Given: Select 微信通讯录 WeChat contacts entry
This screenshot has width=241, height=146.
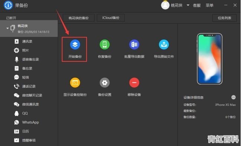Looking at the screenshot, I should (x=29, y=104).
